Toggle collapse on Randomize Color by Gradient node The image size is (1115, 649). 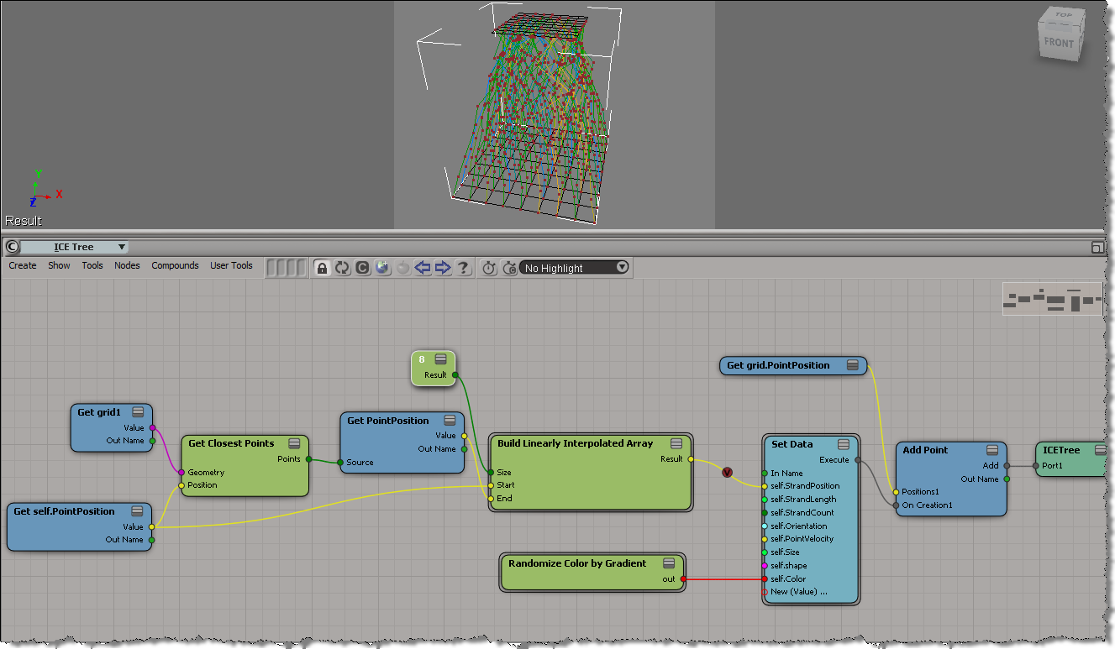(x=669, y=563)
